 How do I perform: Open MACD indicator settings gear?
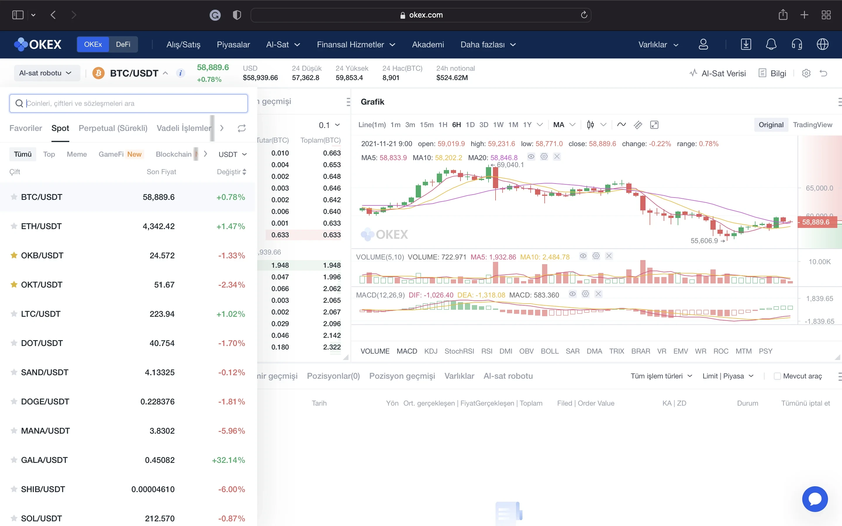pyautogui.click(x=586, y=294)
